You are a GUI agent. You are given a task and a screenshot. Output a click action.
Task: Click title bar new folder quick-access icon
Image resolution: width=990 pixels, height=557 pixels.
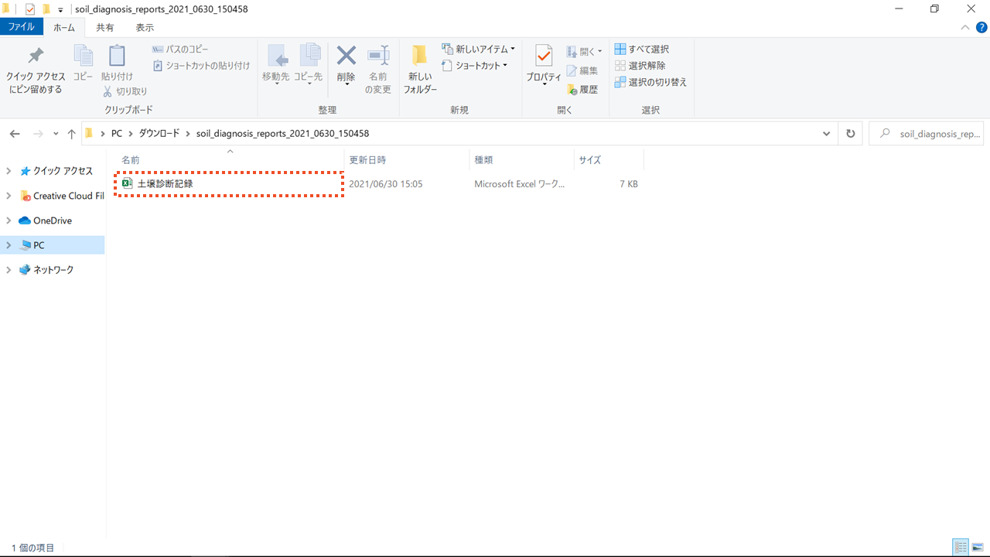pos(46,9)
